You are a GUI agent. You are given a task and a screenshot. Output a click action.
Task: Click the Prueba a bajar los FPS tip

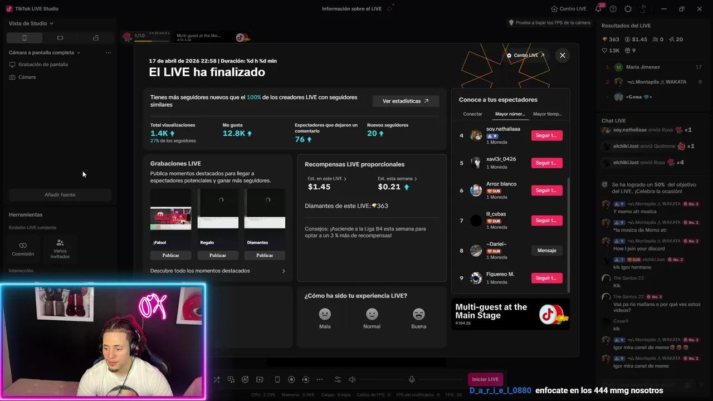[549, 23]
